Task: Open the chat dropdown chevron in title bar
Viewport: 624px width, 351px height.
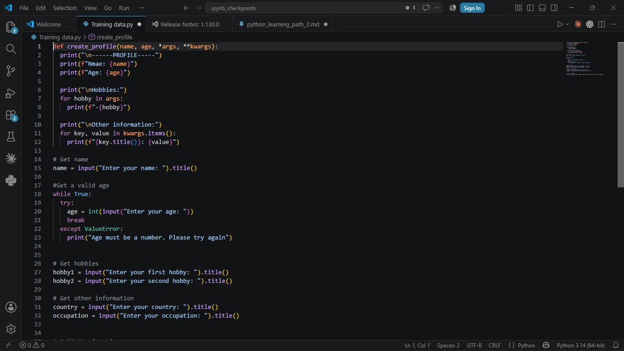Action: [437, 8]
